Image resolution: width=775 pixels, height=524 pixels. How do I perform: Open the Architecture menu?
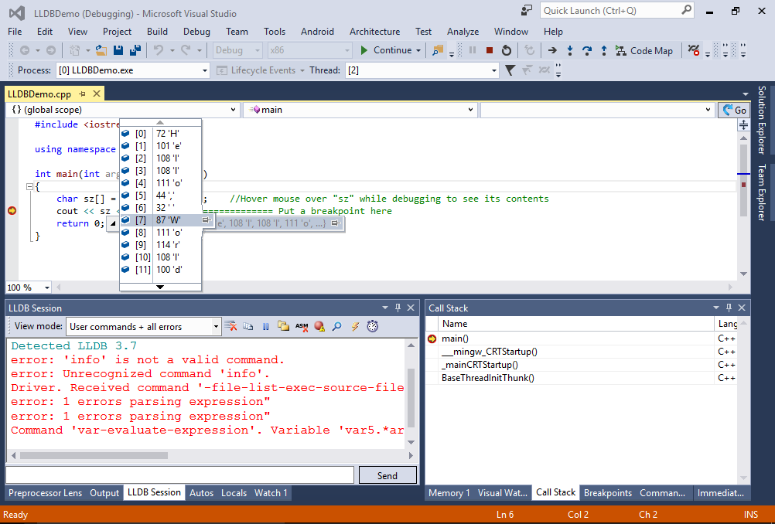click(374, 32)
